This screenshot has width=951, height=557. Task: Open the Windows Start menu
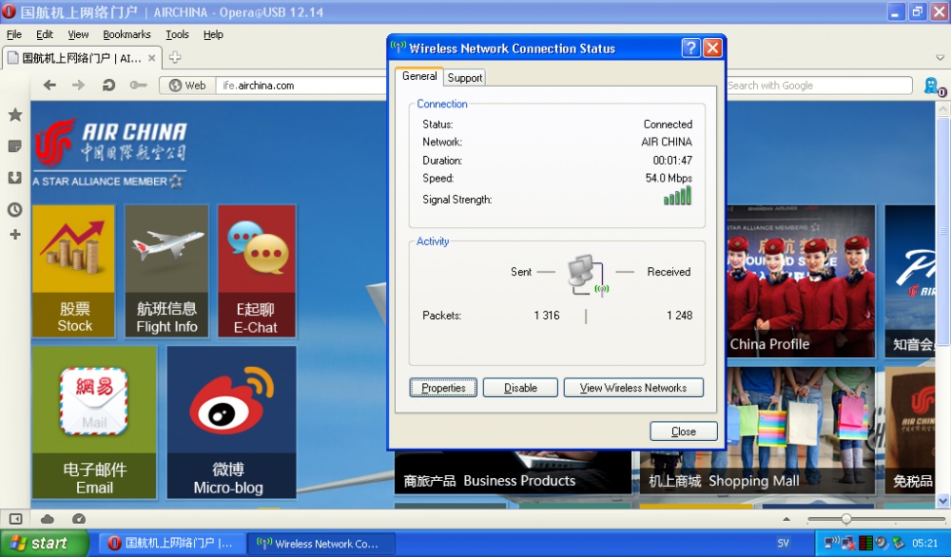tap(44, 544)
